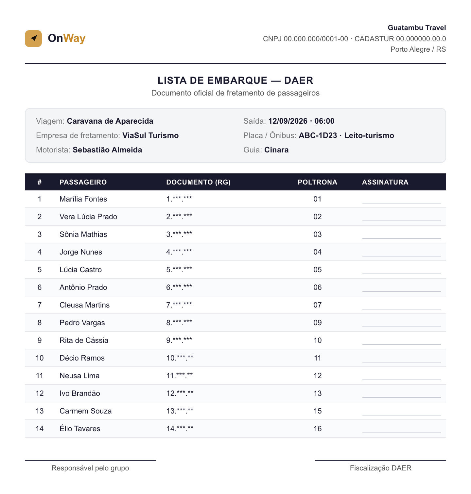Click seat number 15 for Carmem Souza
Screen dimensions: 471x494
[x=318, y=411]
